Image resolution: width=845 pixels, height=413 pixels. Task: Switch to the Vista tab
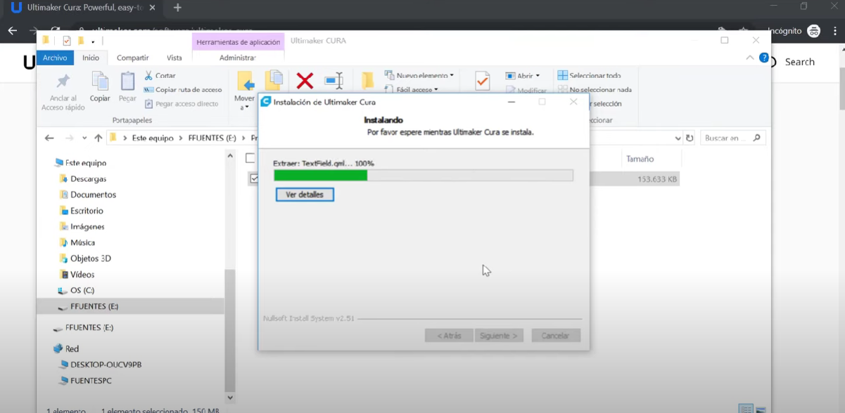click(x=174, y=58)
